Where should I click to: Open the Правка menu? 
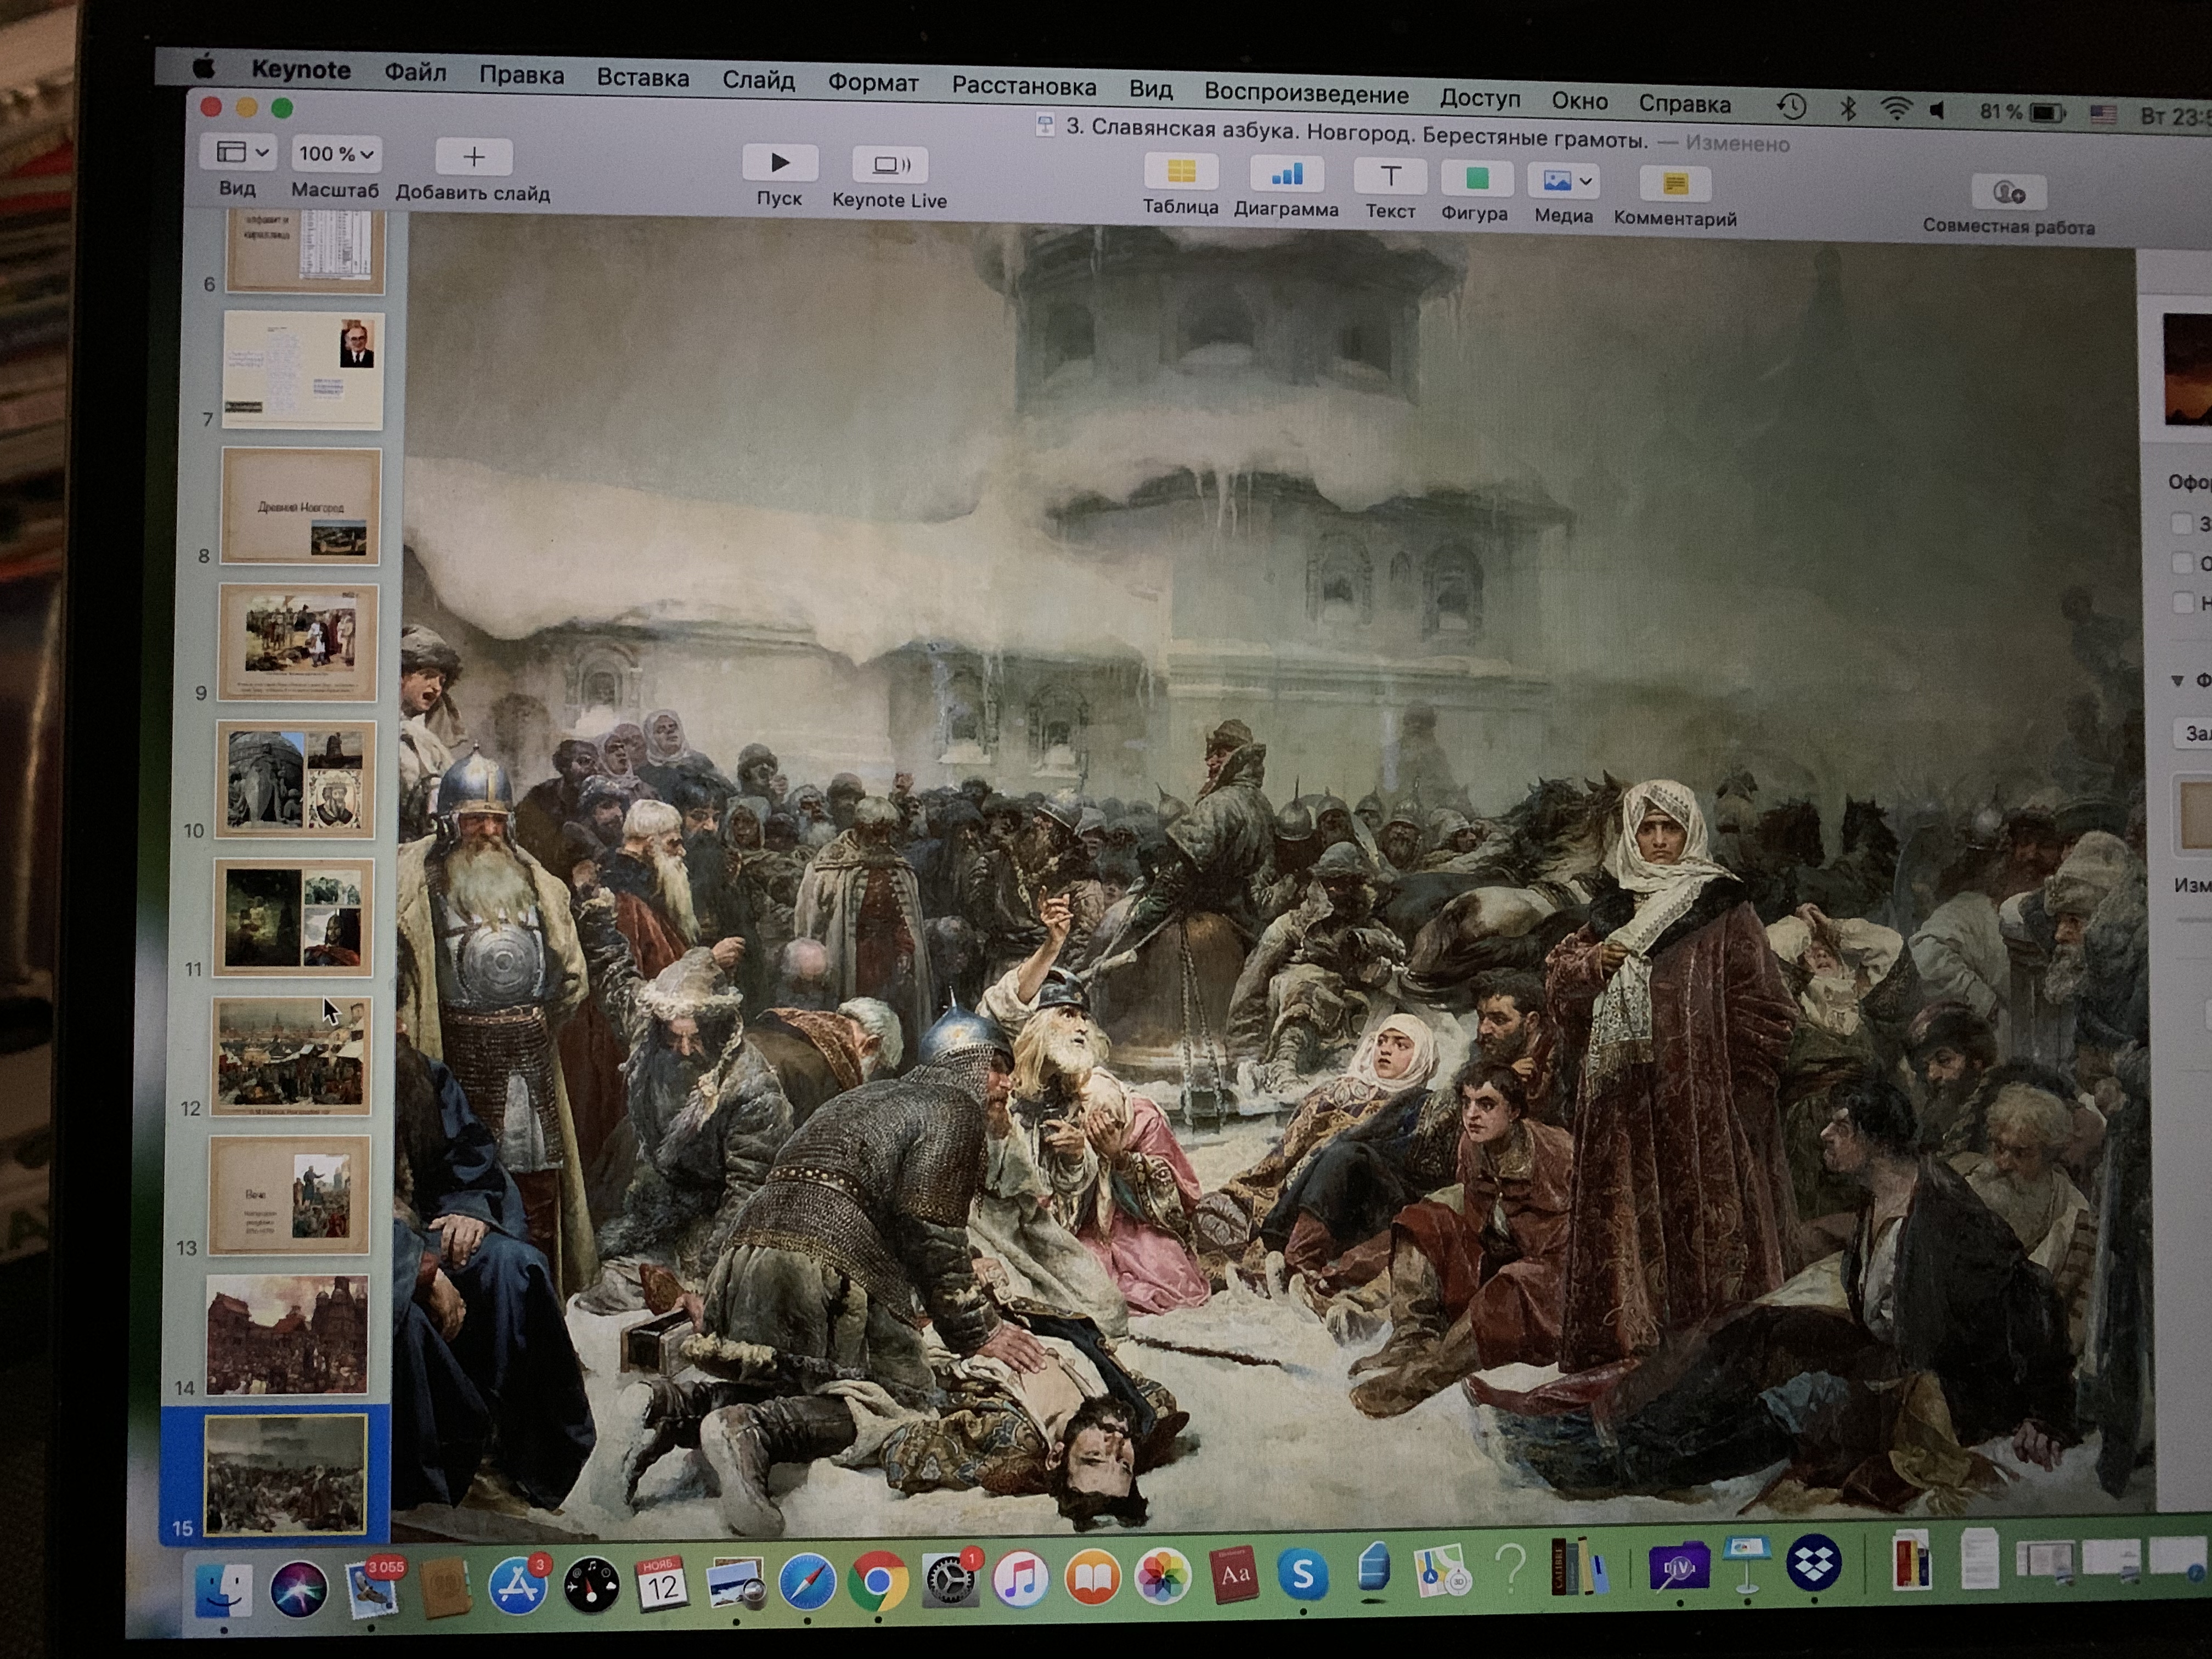tap(521, 75)
